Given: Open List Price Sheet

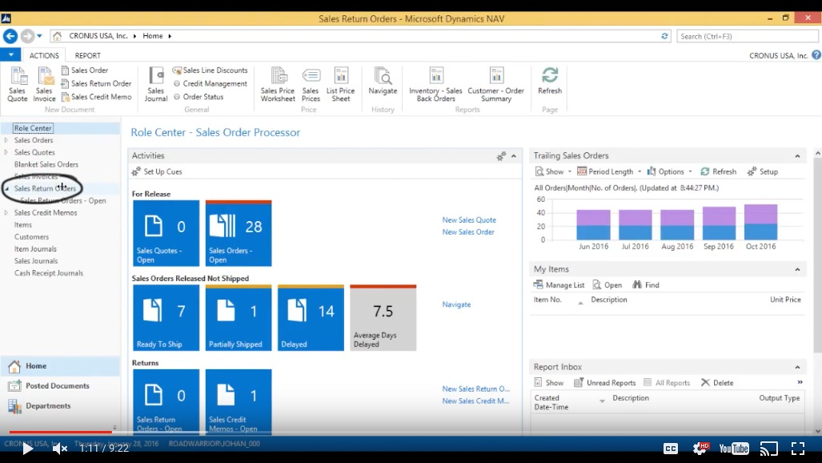Looking at the screenshot, I should 341,84.
